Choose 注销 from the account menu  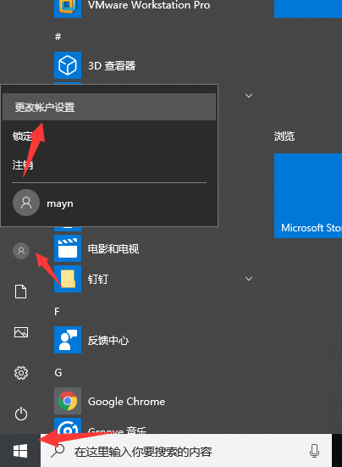click(x=109, y=164)
